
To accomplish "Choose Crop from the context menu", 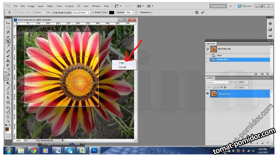I will (x=121, y=63).
